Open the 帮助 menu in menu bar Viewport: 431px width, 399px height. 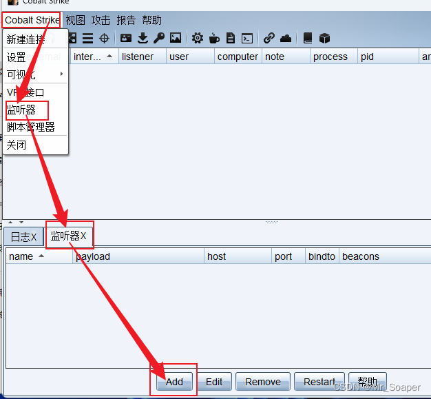tap(151, 20)
